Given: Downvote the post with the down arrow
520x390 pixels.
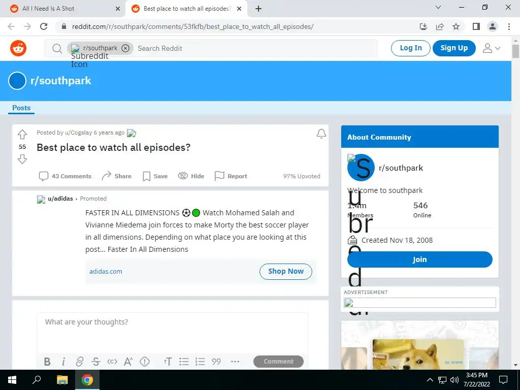Looking at the screenshot, I should (22, 159).
